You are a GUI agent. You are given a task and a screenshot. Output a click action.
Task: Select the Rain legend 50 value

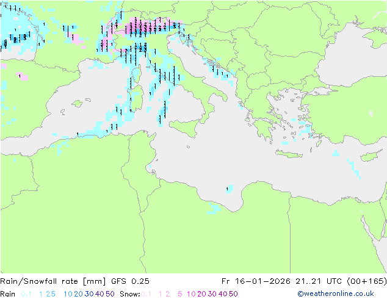point(110,294)
